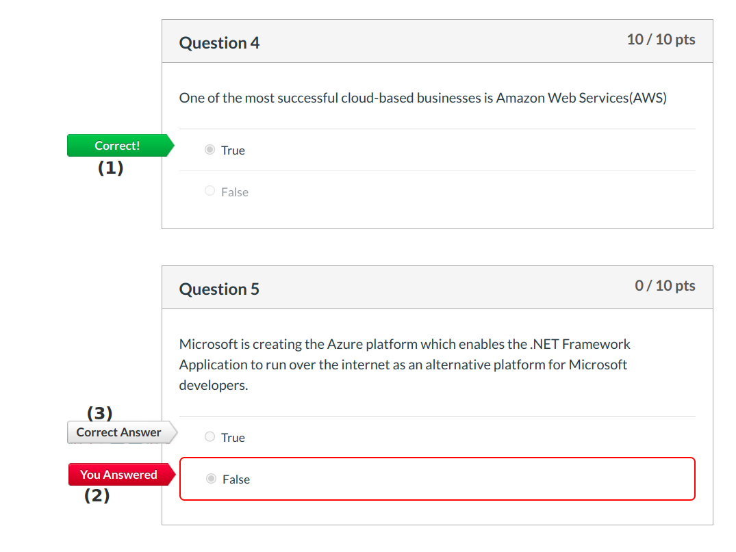
Task: Click the Question 5 heading
Action: click(x=219, y=289)
